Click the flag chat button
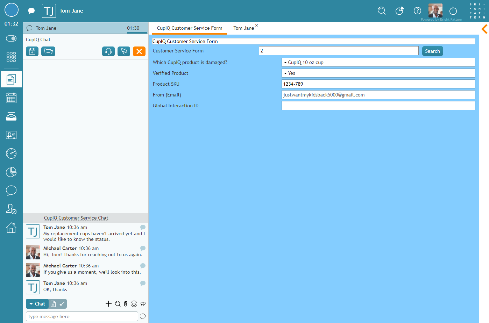The height and width of the screenshot is (323, 489). (124, 51)
